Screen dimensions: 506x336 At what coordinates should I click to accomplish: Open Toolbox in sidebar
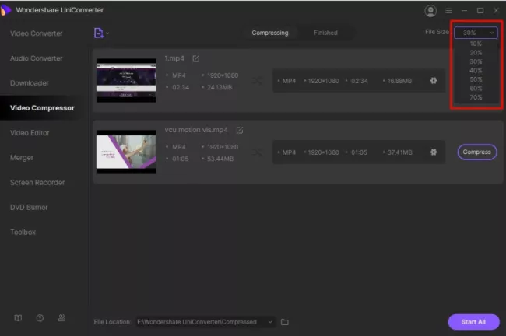23,233
